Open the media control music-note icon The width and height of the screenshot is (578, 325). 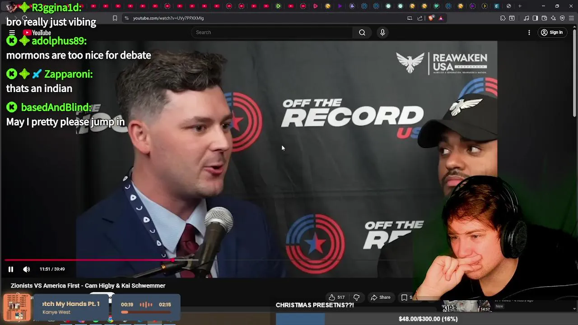[527, 18]
